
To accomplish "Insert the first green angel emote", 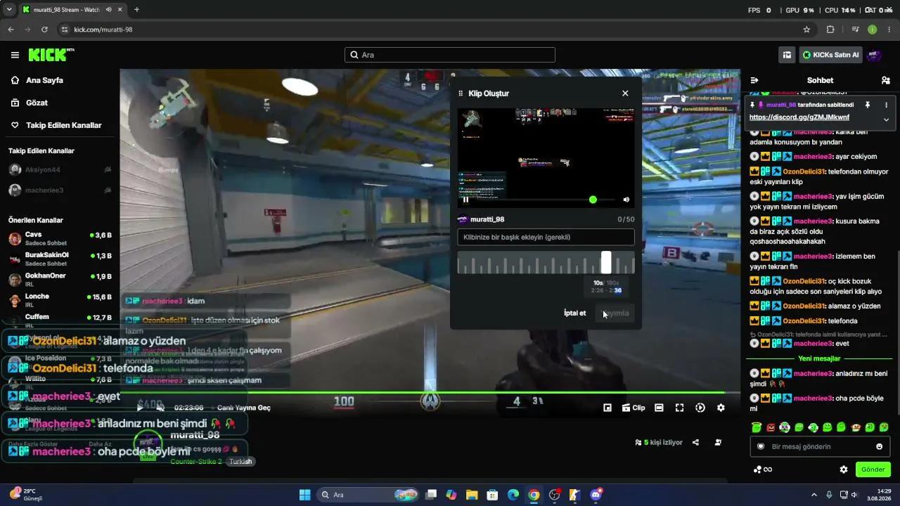I will pos(756,427).
